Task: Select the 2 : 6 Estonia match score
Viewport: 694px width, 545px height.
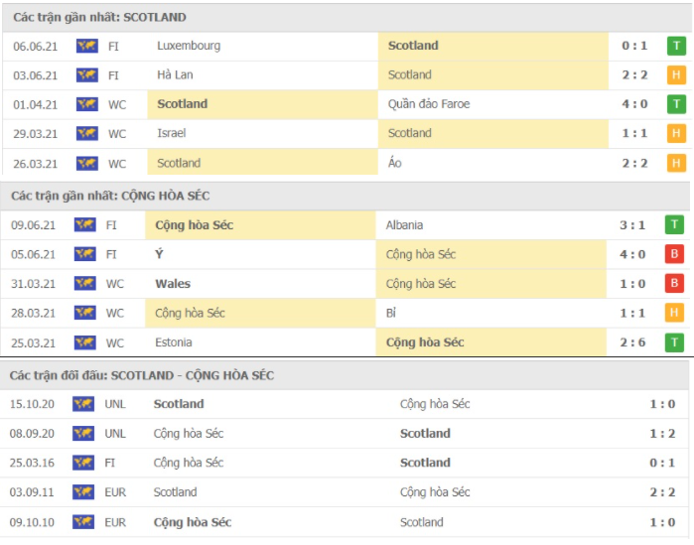Action: 632,342
